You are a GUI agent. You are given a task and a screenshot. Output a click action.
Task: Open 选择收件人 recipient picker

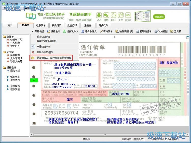click(89, 31)
